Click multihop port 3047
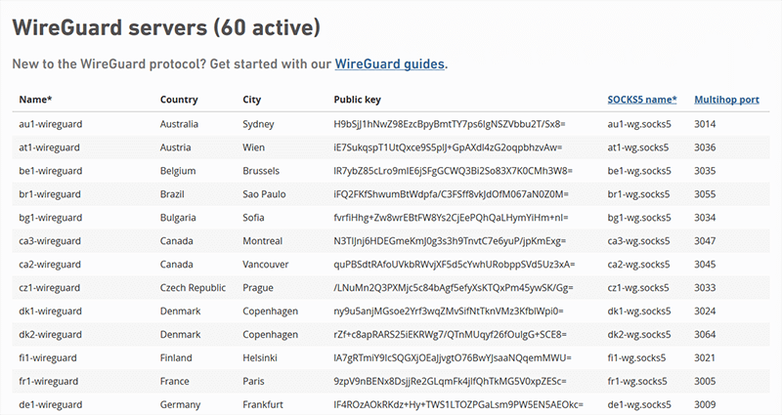The height and width of the screenshot is (415, 782). click(x=705, y=241)
